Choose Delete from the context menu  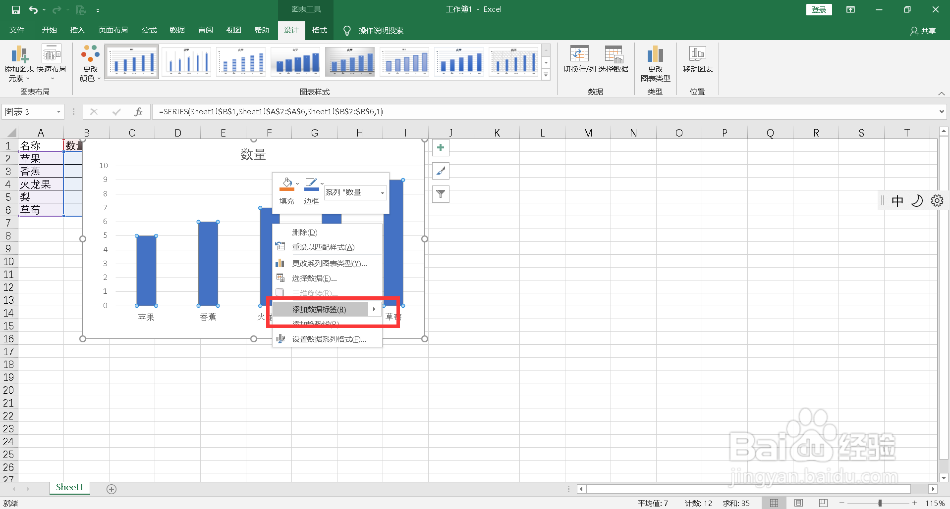click(x=327, y=232)
